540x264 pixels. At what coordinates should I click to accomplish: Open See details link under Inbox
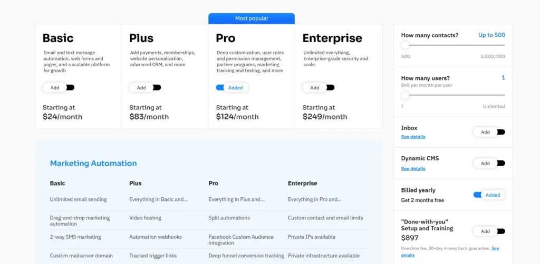tap(413, 137)
